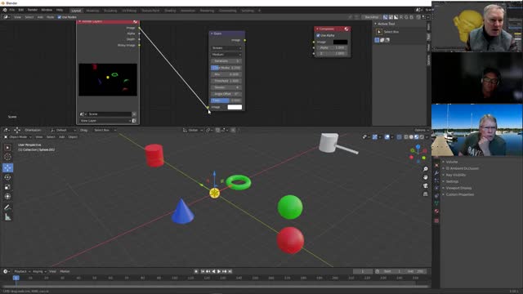Open the Object Data green triangle tab
Viewport: 523px width, 294px height.
436,203
